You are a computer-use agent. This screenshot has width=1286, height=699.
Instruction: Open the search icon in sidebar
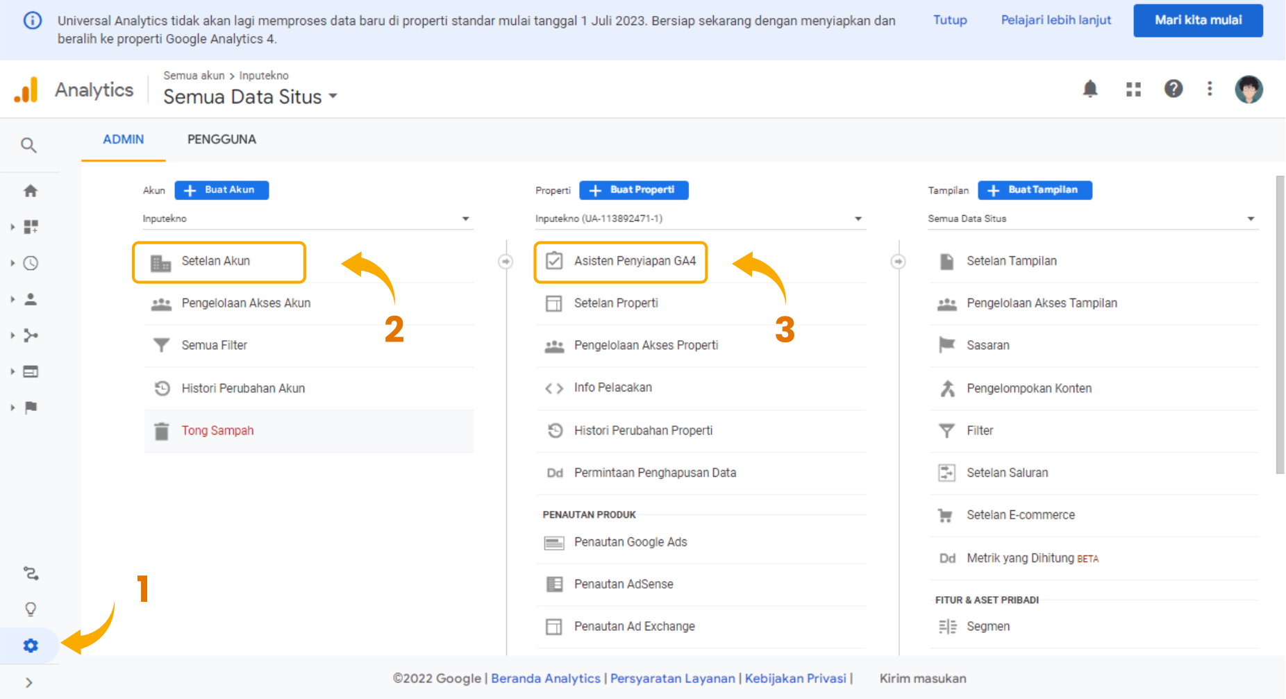[x=28, y=145]
